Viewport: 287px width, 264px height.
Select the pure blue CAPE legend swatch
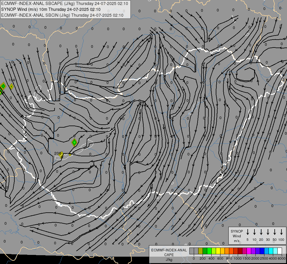pos(262,251)
